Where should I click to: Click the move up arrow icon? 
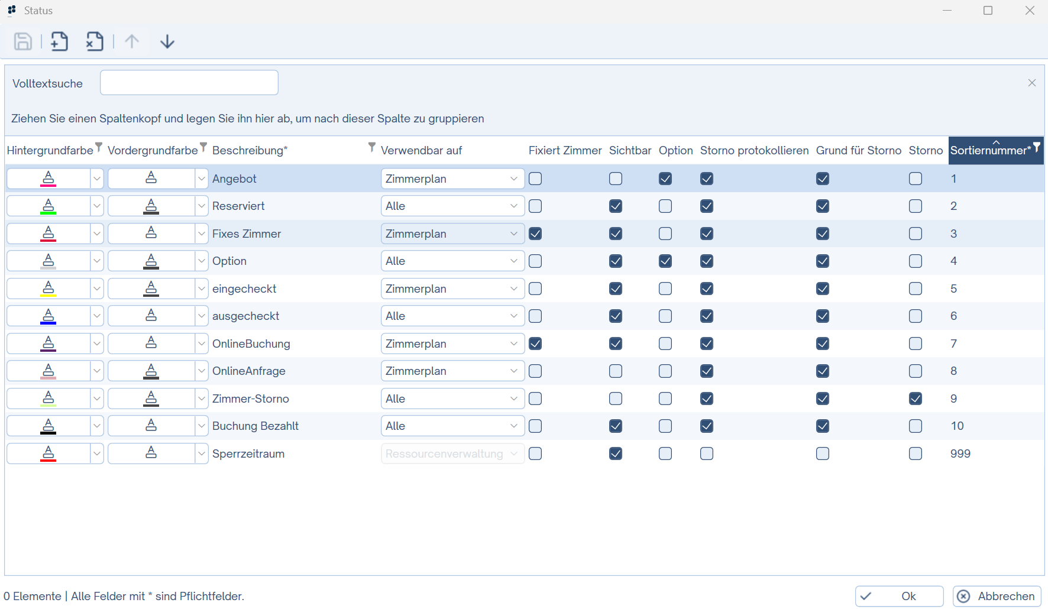tap(132, 41)
